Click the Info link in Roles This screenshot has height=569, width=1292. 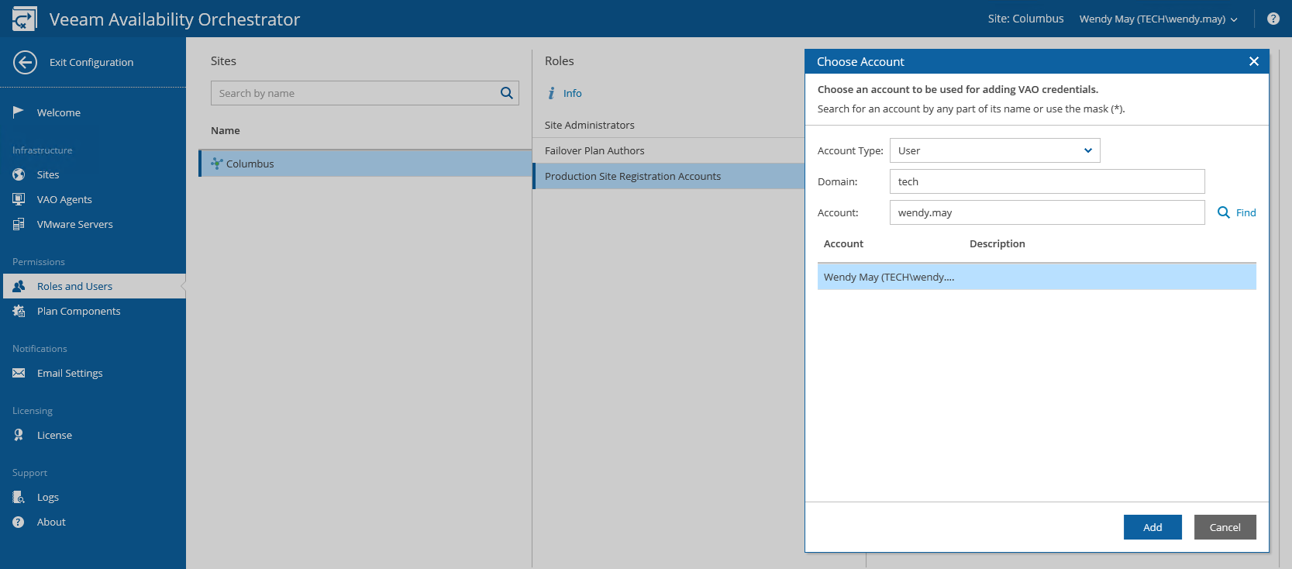point(573,93)
